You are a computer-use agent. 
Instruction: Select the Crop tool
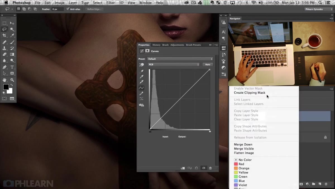4,36
